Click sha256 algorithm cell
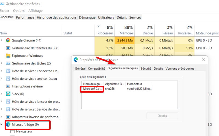The height and width of the screenshot is (136, 219). tap(110, 89)
